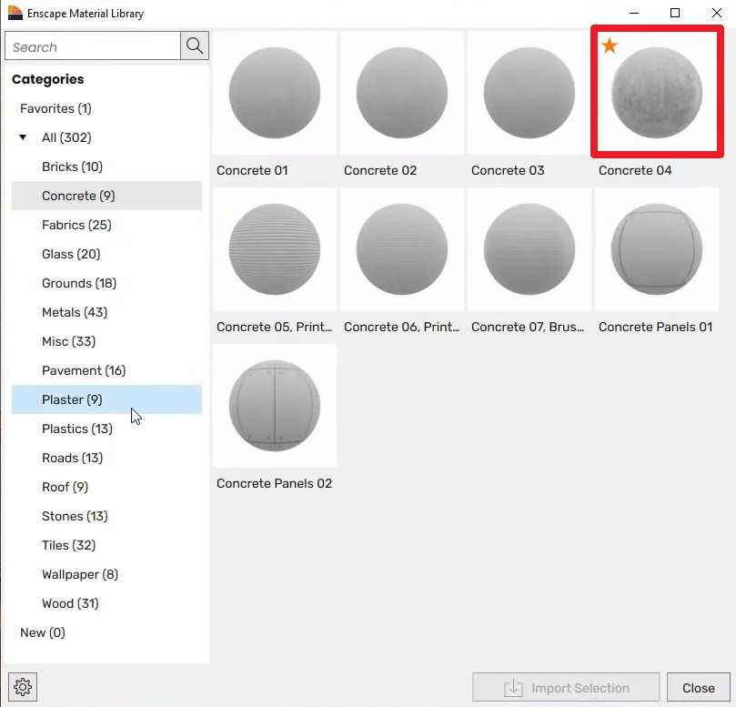Select the Plaster (9) category
The width and height of the screenshot is (736, 707).
pyautogui.click(x=106, y=399)
